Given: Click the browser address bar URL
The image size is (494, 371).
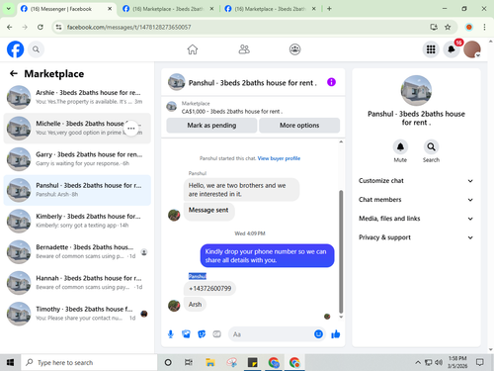Looking at the screenshot, I should (x=129, y=27).
